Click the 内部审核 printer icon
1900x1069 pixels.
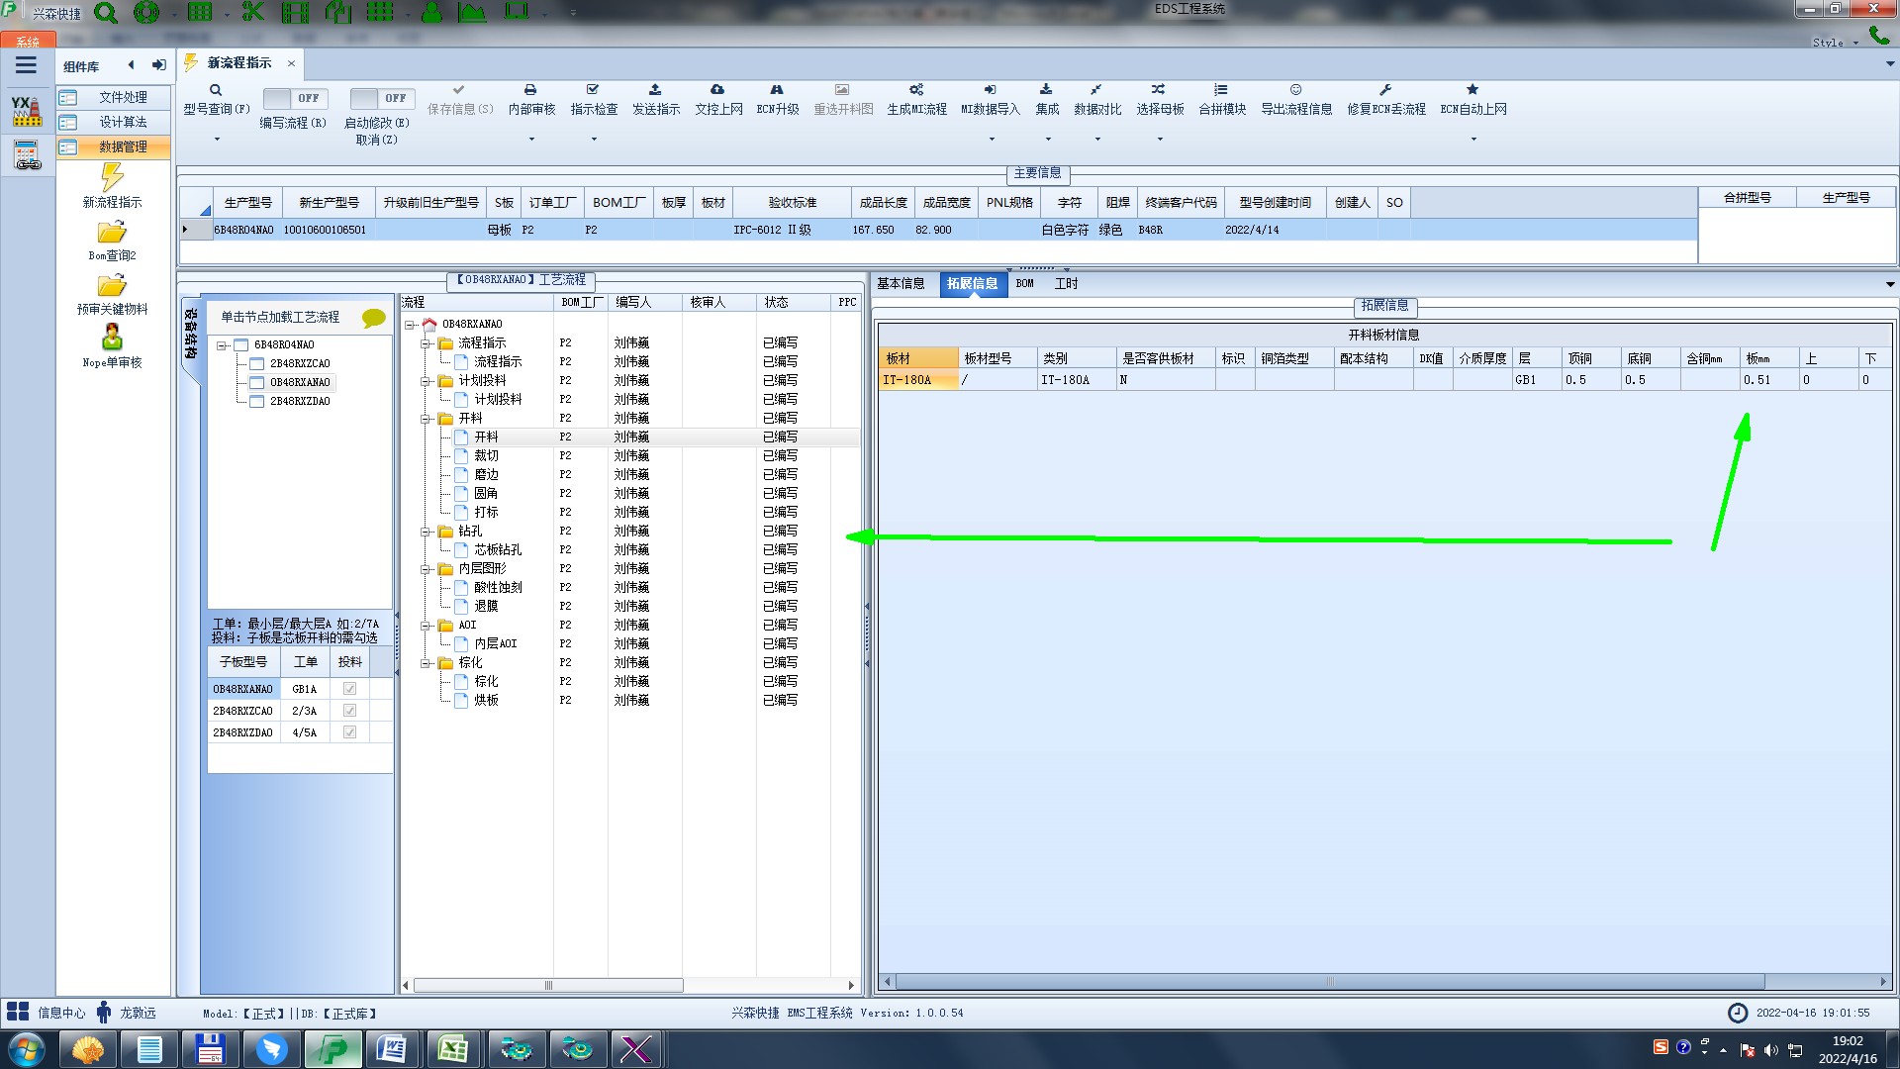click(530, 90)
